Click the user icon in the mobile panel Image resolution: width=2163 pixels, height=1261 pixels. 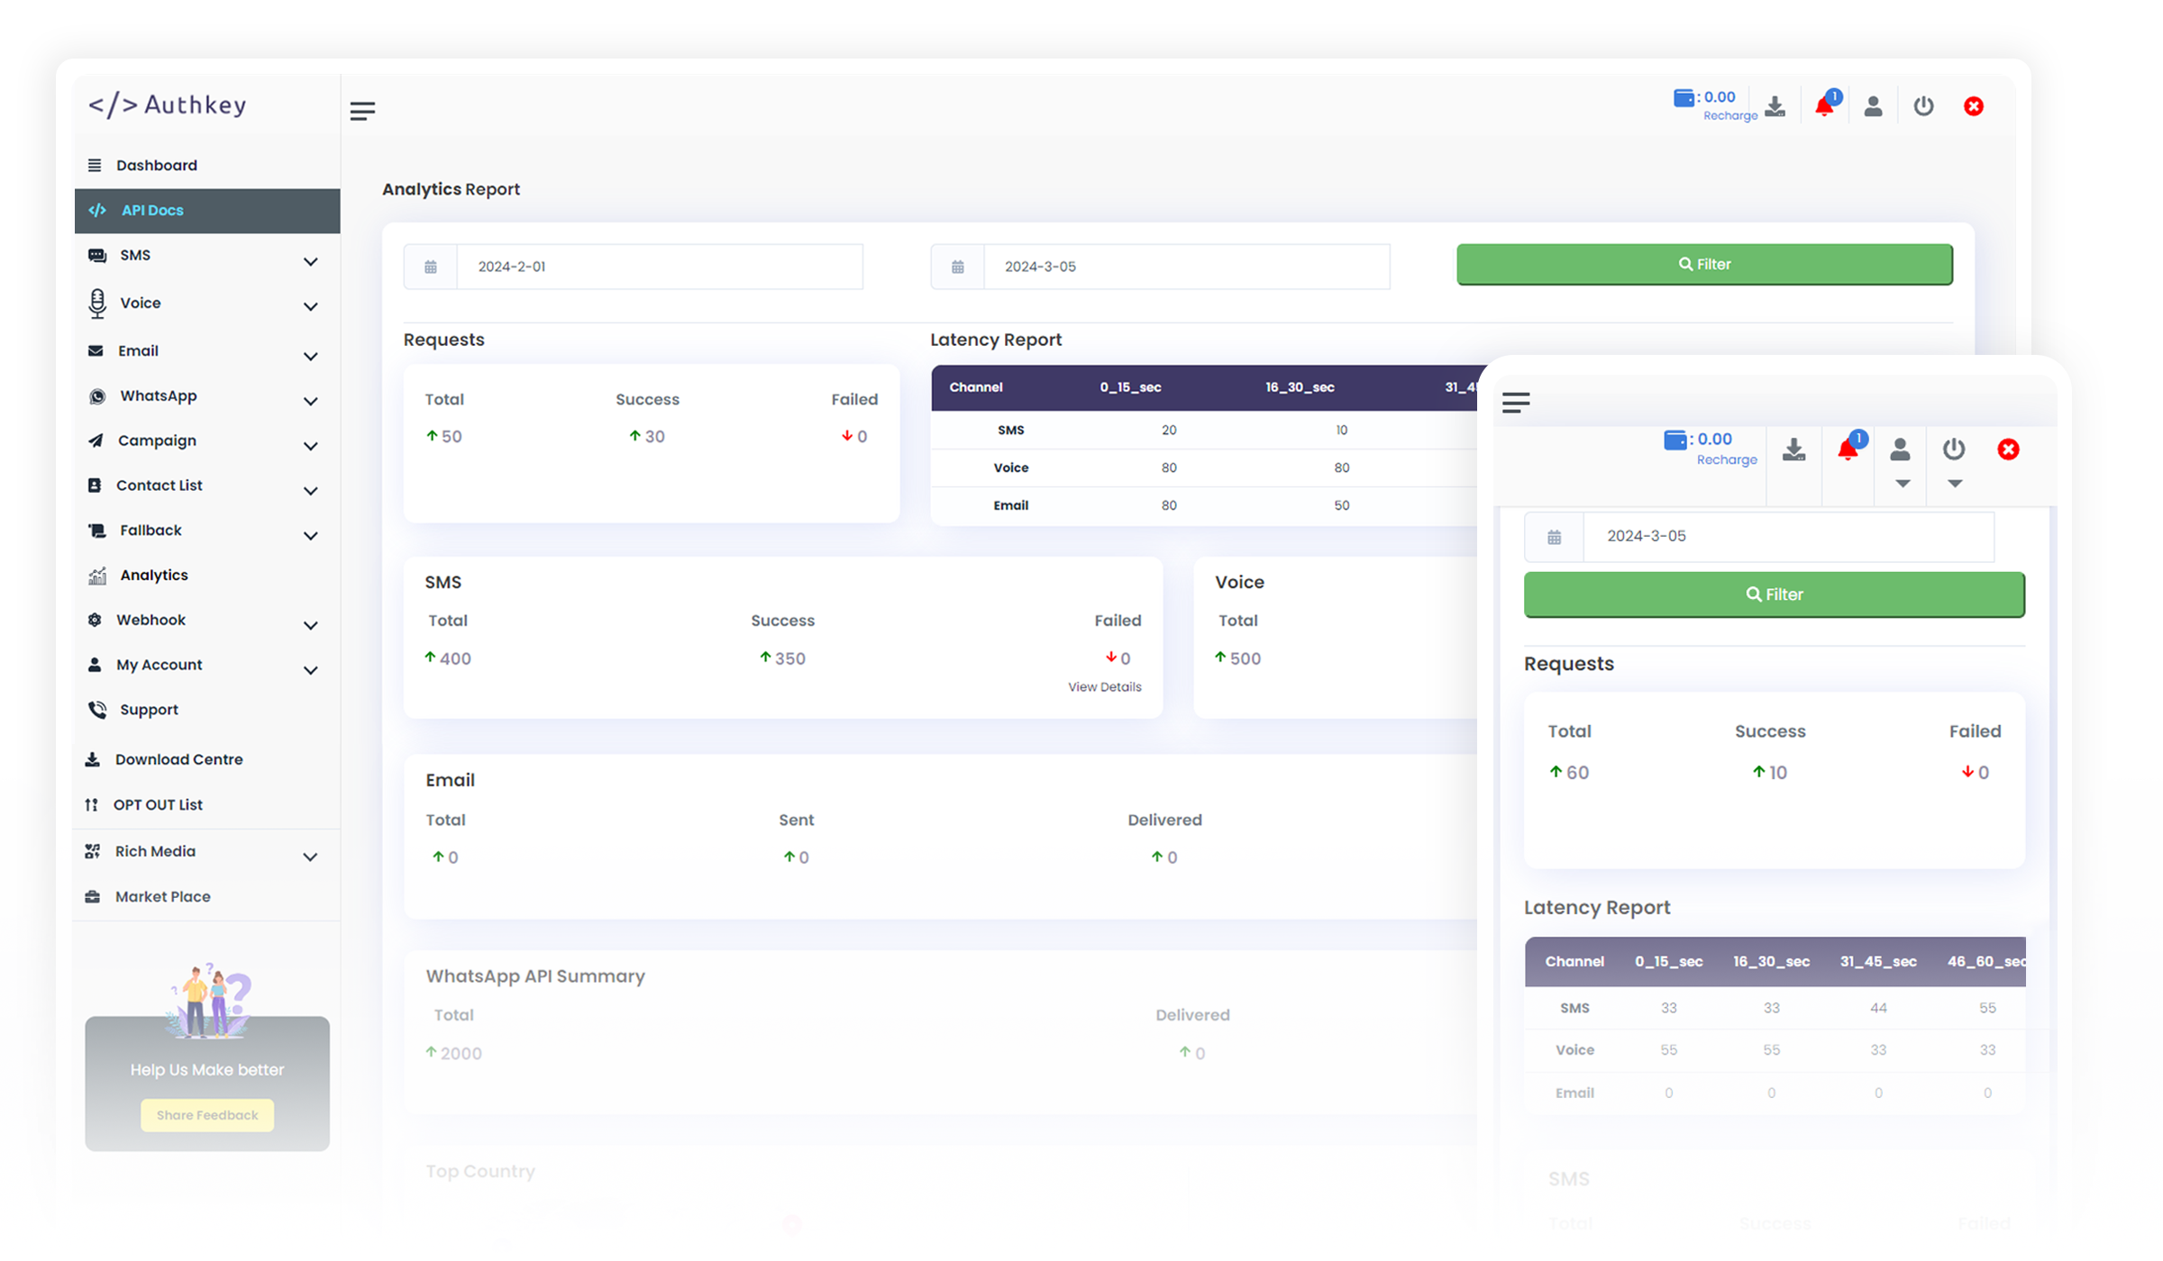1900,449
